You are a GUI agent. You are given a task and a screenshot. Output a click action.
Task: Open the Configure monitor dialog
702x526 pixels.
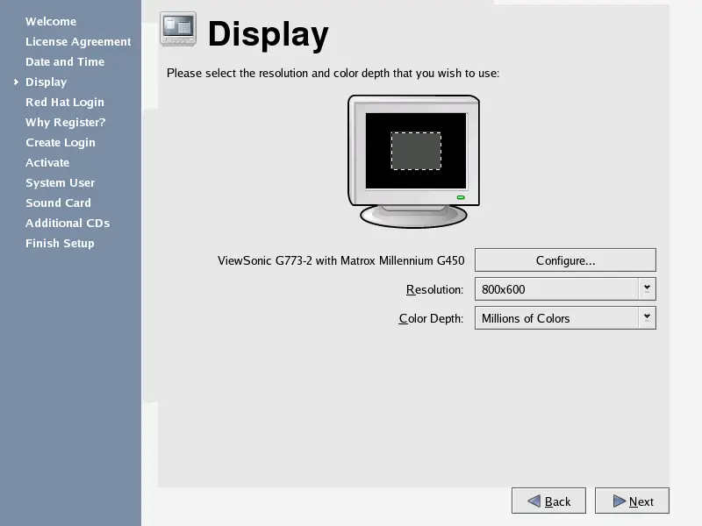(565, 260)
